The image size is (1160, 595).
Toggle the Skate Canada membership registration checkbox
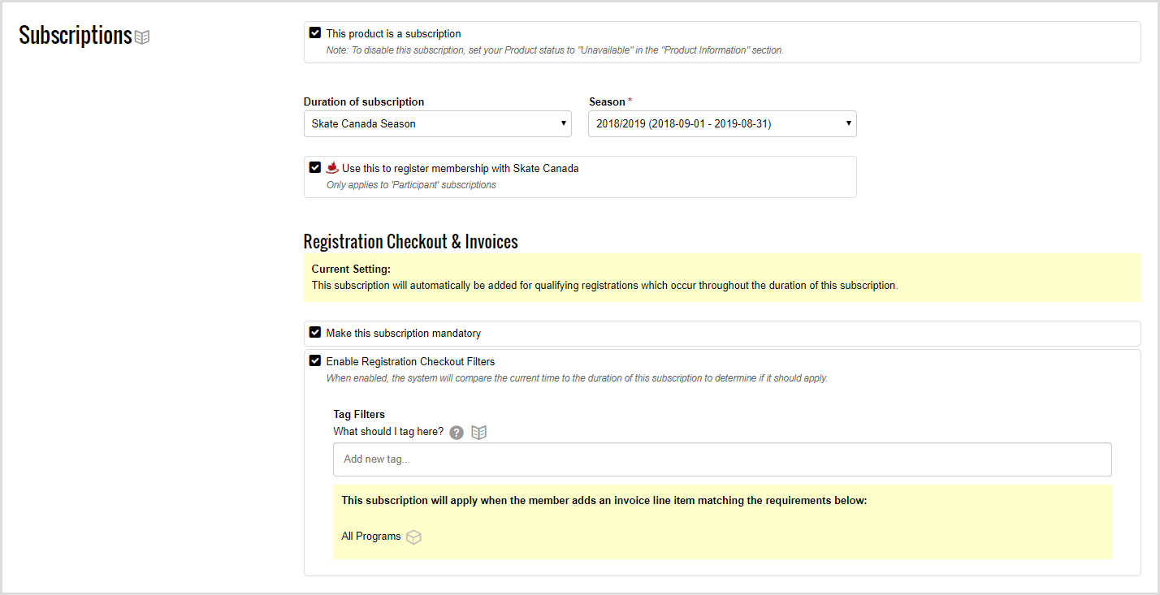(x=315, y=168)
